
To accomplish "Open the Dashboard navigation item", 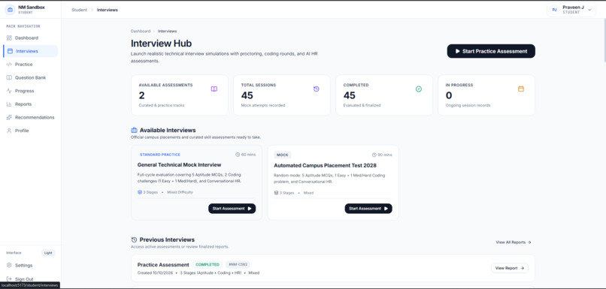I will tap(31, 38).
